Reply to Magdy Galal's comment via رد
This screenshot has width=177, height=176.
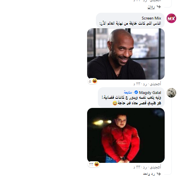(145, 167)
